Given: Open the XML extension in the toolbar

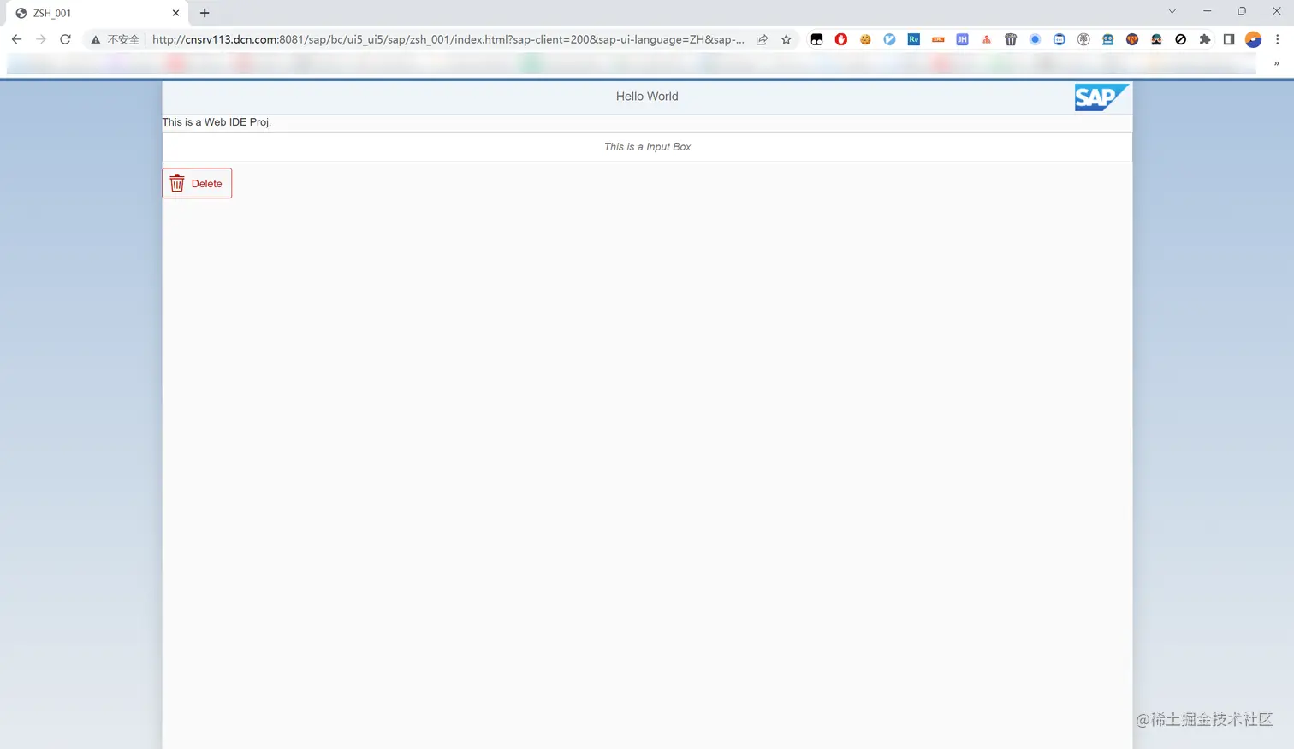Looking at the screenshot, I should tap(938, 39).
